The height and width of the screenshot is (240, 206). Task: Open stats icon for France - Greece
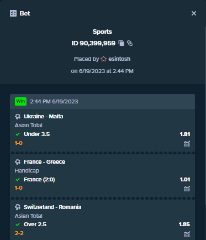(x=187, y=189)
